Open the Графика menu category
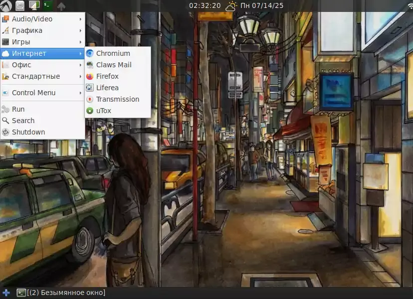The height and width of the screenshot is (299, 413). click(42, 30)
